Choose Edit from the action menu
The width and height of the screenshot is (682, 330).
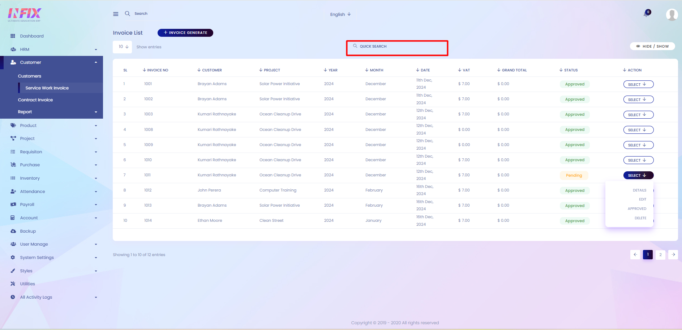pyautogui.click(x=643, y=199)
